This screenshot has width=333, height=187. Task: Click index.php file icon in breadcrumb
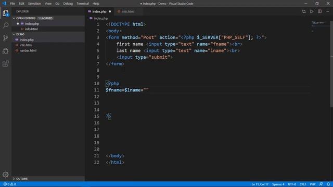coord(91,19)
